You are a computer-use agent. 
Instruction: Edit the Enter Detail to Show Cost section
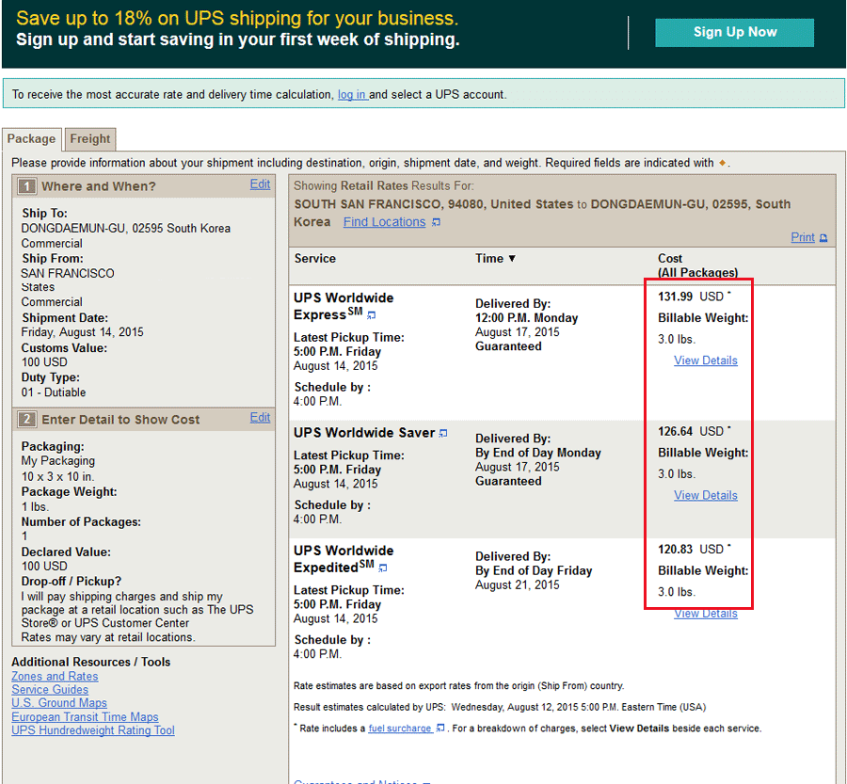point(260,418)
